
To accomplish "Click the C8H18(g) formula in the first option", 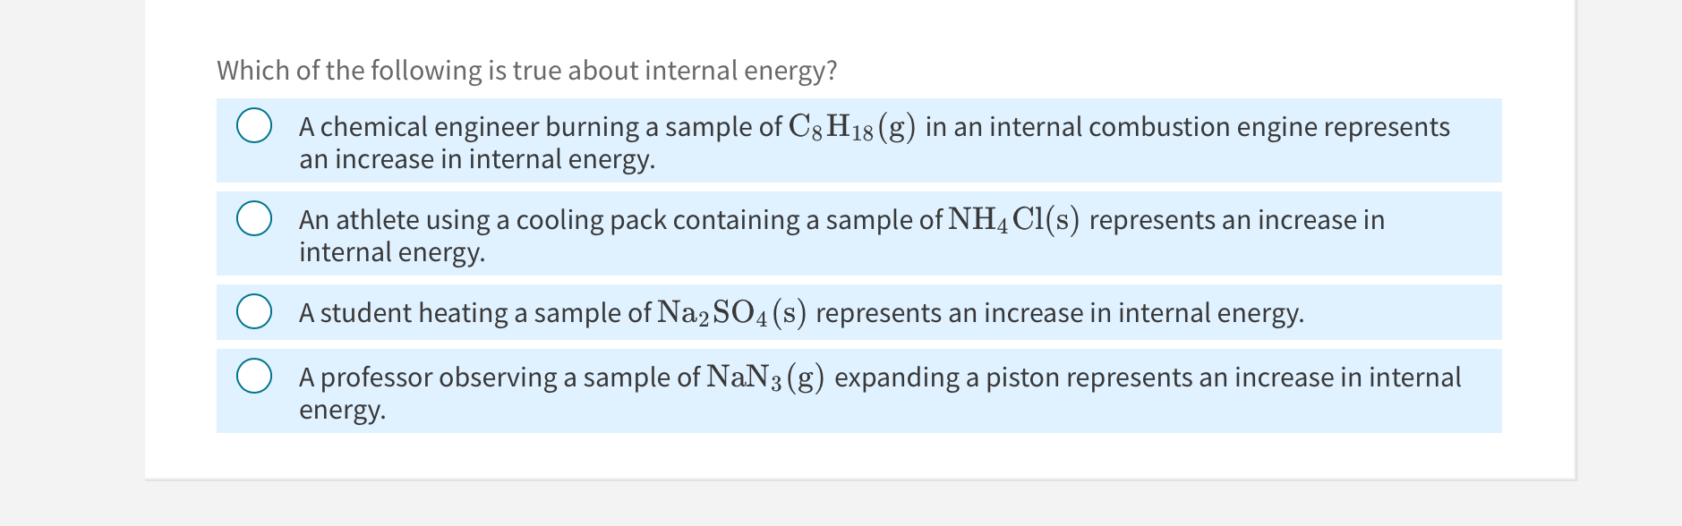I will click(850, 126).
